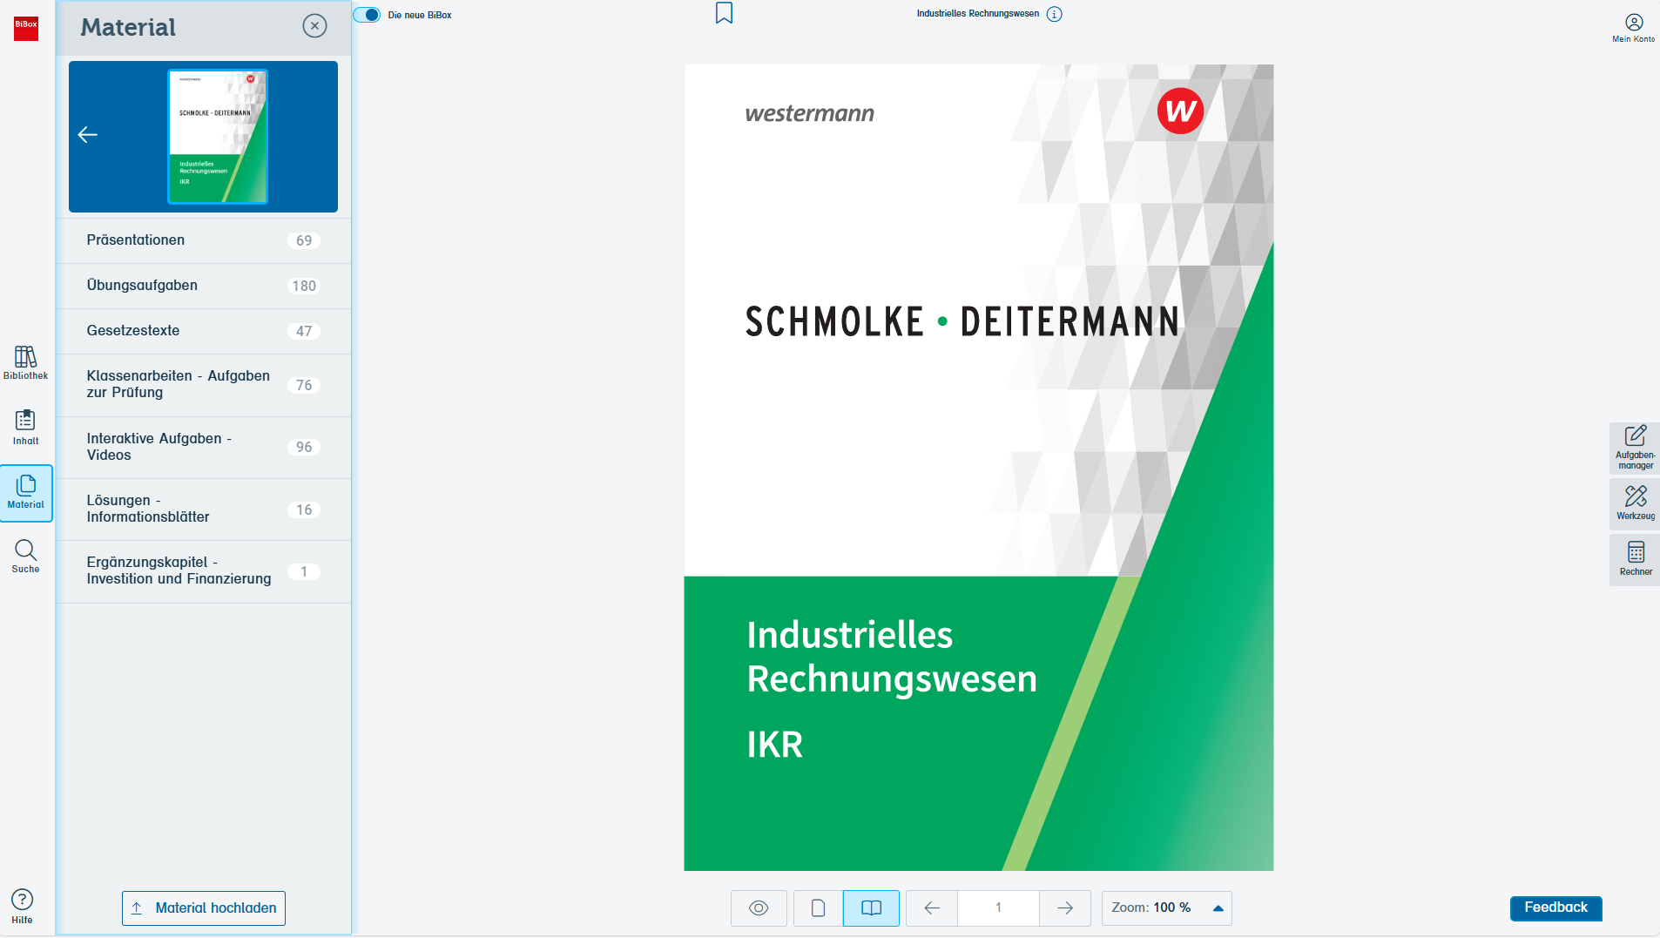This screenshot has width=1660, height=938.
Task: Bookmark the current page
Action: pyautogui.click(x=724, y=13)
